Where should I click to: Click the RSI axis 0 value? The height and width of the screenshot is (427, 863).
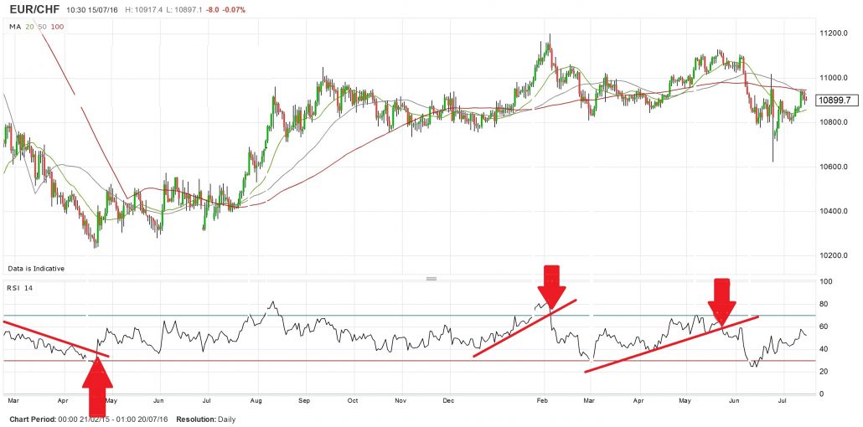tap(822, 394)
